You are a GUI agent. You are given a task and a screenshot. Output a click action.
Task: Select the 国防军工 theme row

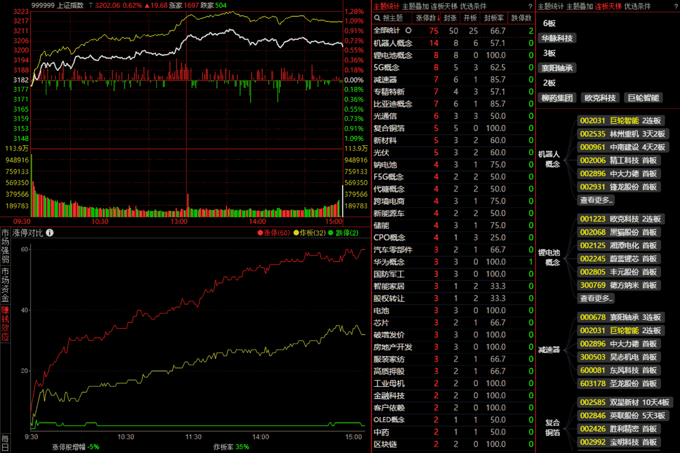(453, 274)
